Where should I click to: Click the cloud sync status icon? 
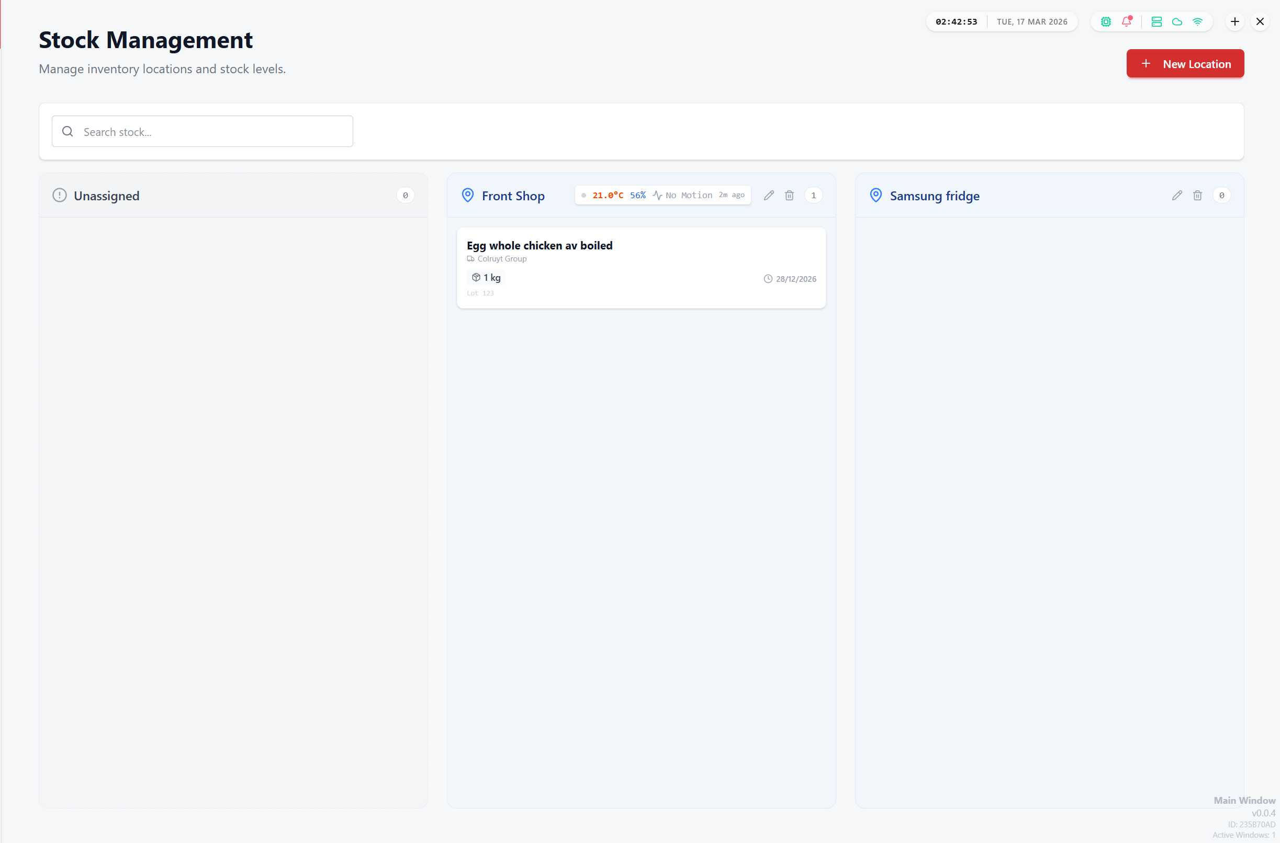[1177, 21]
